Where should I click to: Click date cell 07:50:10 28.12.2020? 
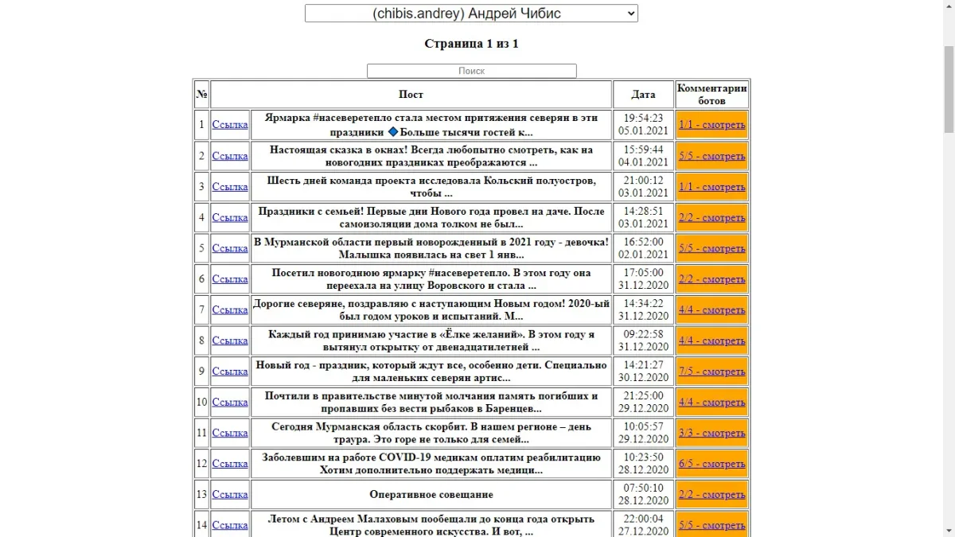(643, 495)
